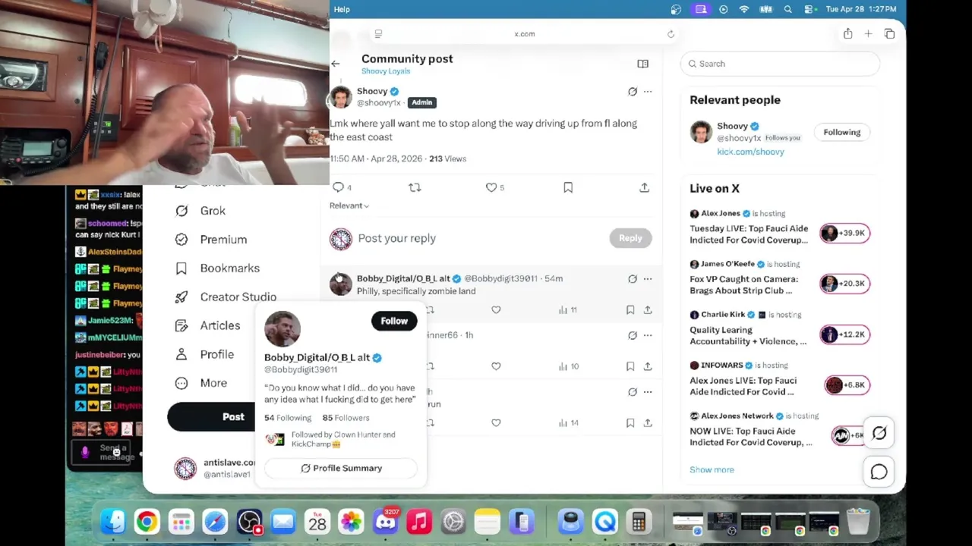View analytics showing 11 views on Bobby_Digital's reply
The image size is (972, 546).
coord(568,309)
